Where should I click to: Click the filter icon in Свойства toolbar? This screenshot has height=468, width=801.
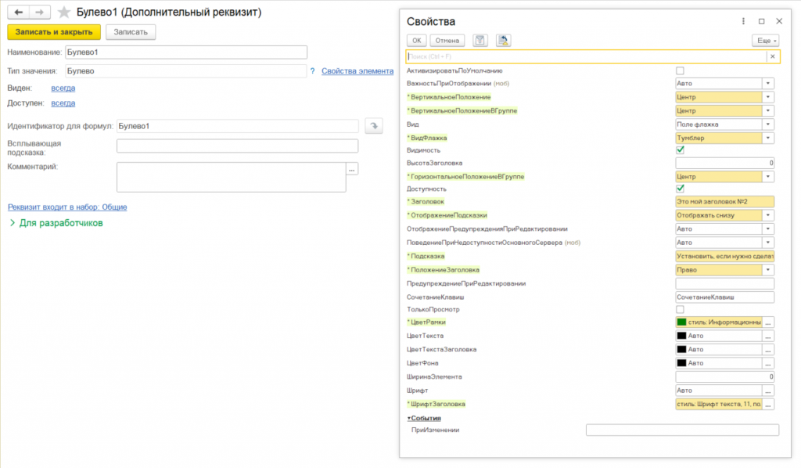pos(481,40)
